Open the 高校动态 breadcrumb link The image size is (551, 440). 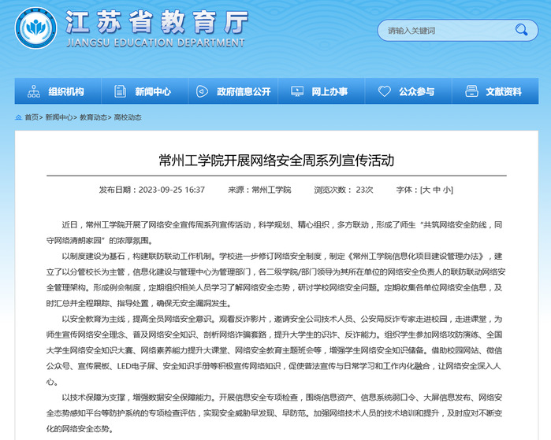(x=128, y=117)
